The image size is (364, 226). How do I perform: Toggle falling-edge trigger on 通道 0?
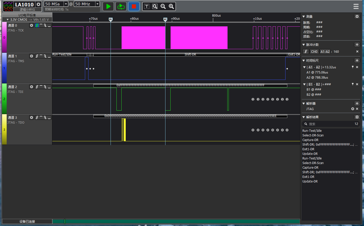coord(45,25)
